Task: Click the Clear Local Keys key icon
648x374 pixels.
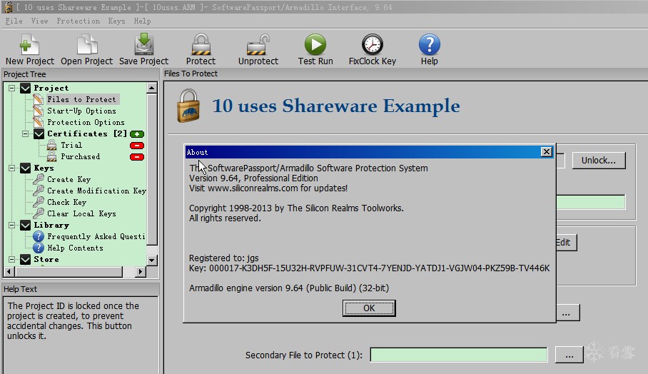Action: coord(39,213)
